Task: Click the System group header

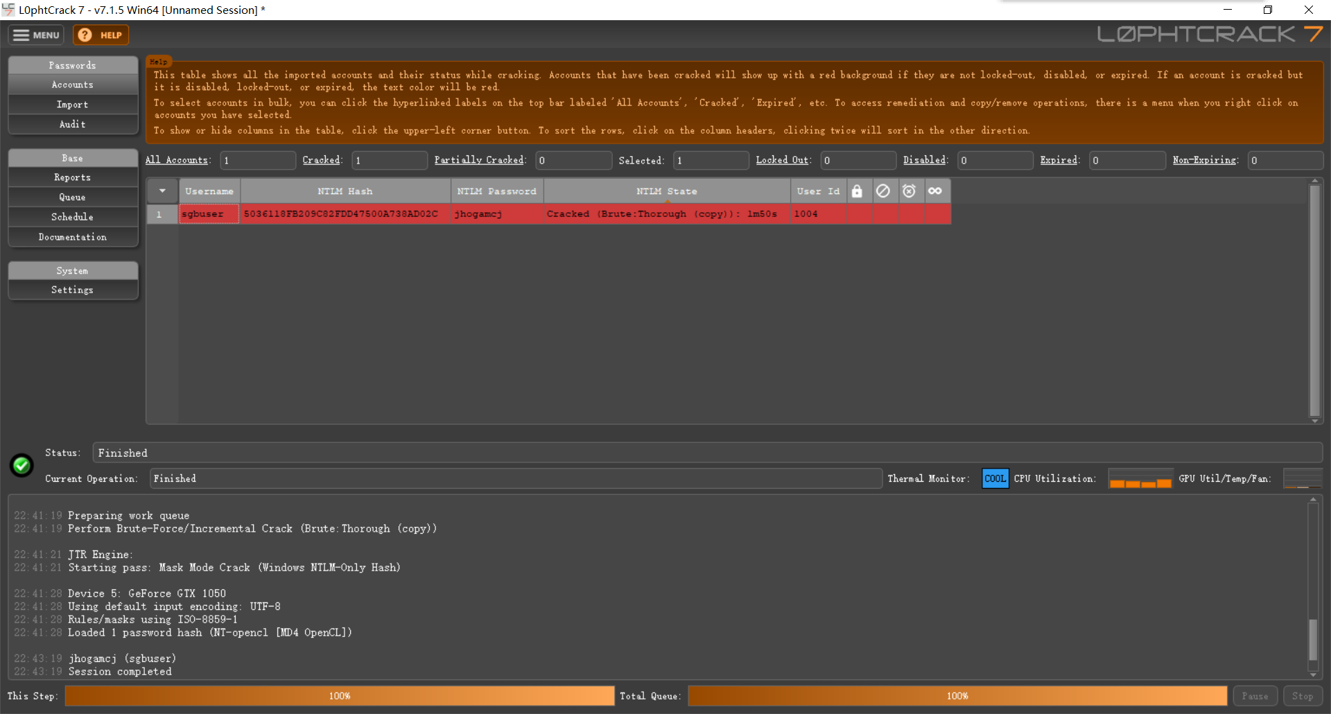Action: coord(73,270)
